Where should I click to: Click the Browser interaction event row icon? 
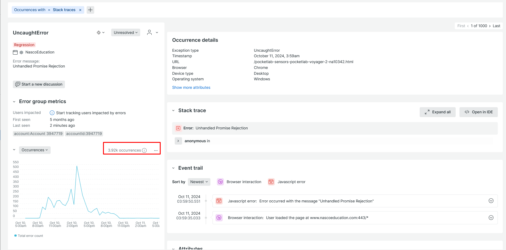(x=219, y=218)
